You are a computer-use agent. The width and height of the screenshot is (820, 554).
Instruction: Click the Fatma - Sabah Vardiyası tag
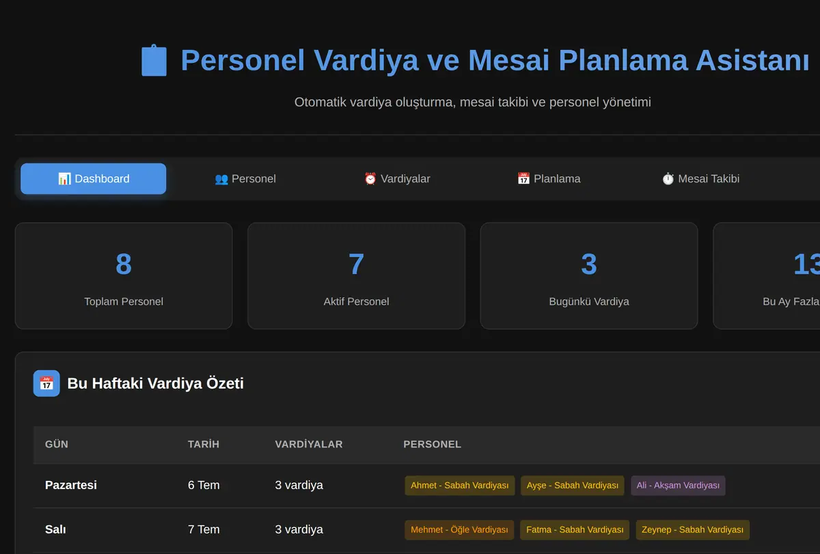click(x=575, y=530)
